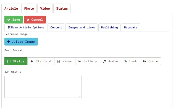This screenshot has width=176, height=110.
Task: Click the Video format film icon
Action: [x=59, y=61]
